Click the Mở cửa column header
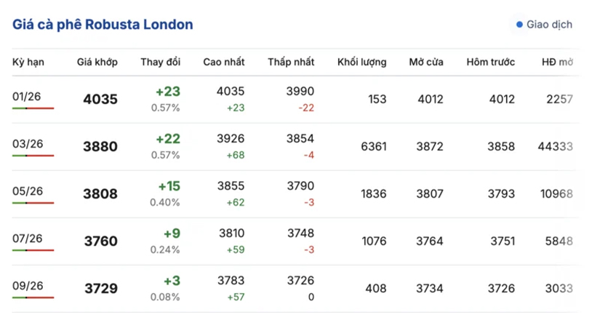The width and height of the screenshot is (600, 320). pyautogui.click(x=425, y=62)
